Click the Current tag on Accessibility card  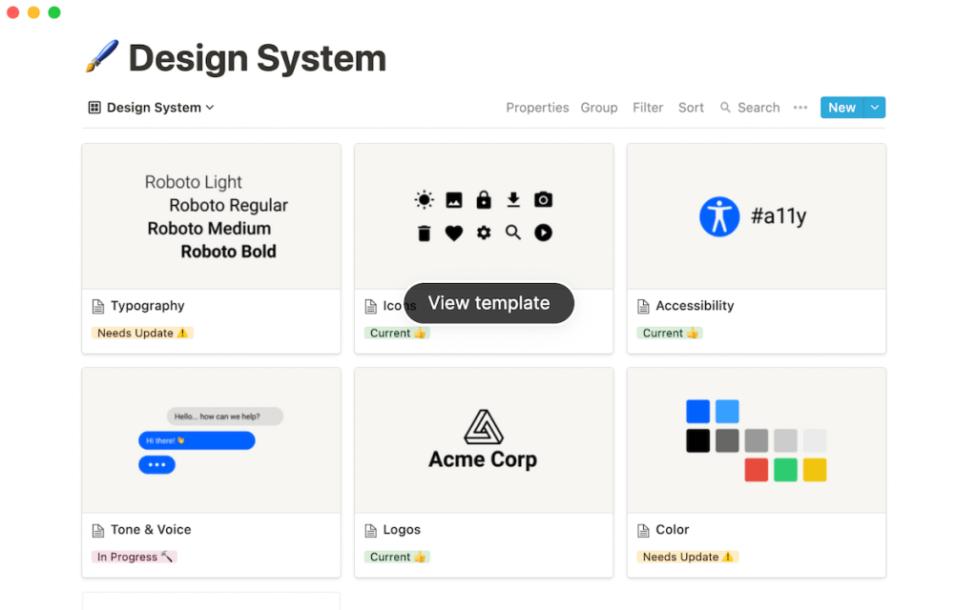tap(669, 333)
